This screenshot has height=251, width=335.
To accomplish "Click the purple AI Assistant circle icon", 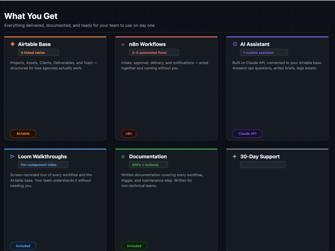I will click(235, 44).
